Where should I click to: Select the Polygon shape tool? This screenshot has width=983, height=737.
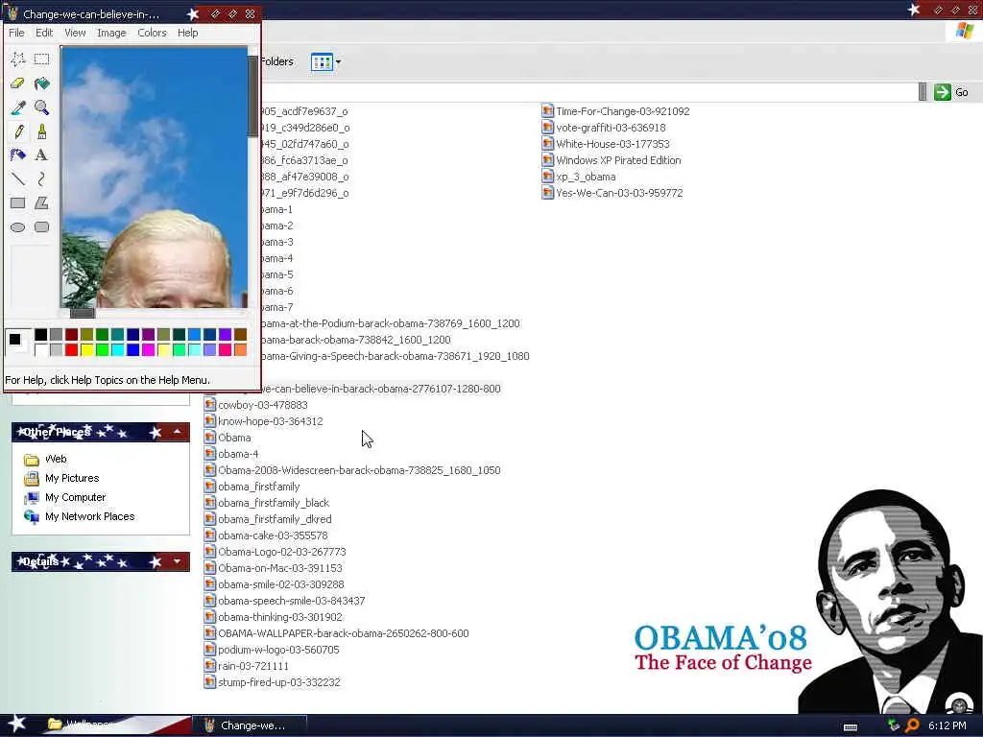[42, 203]
